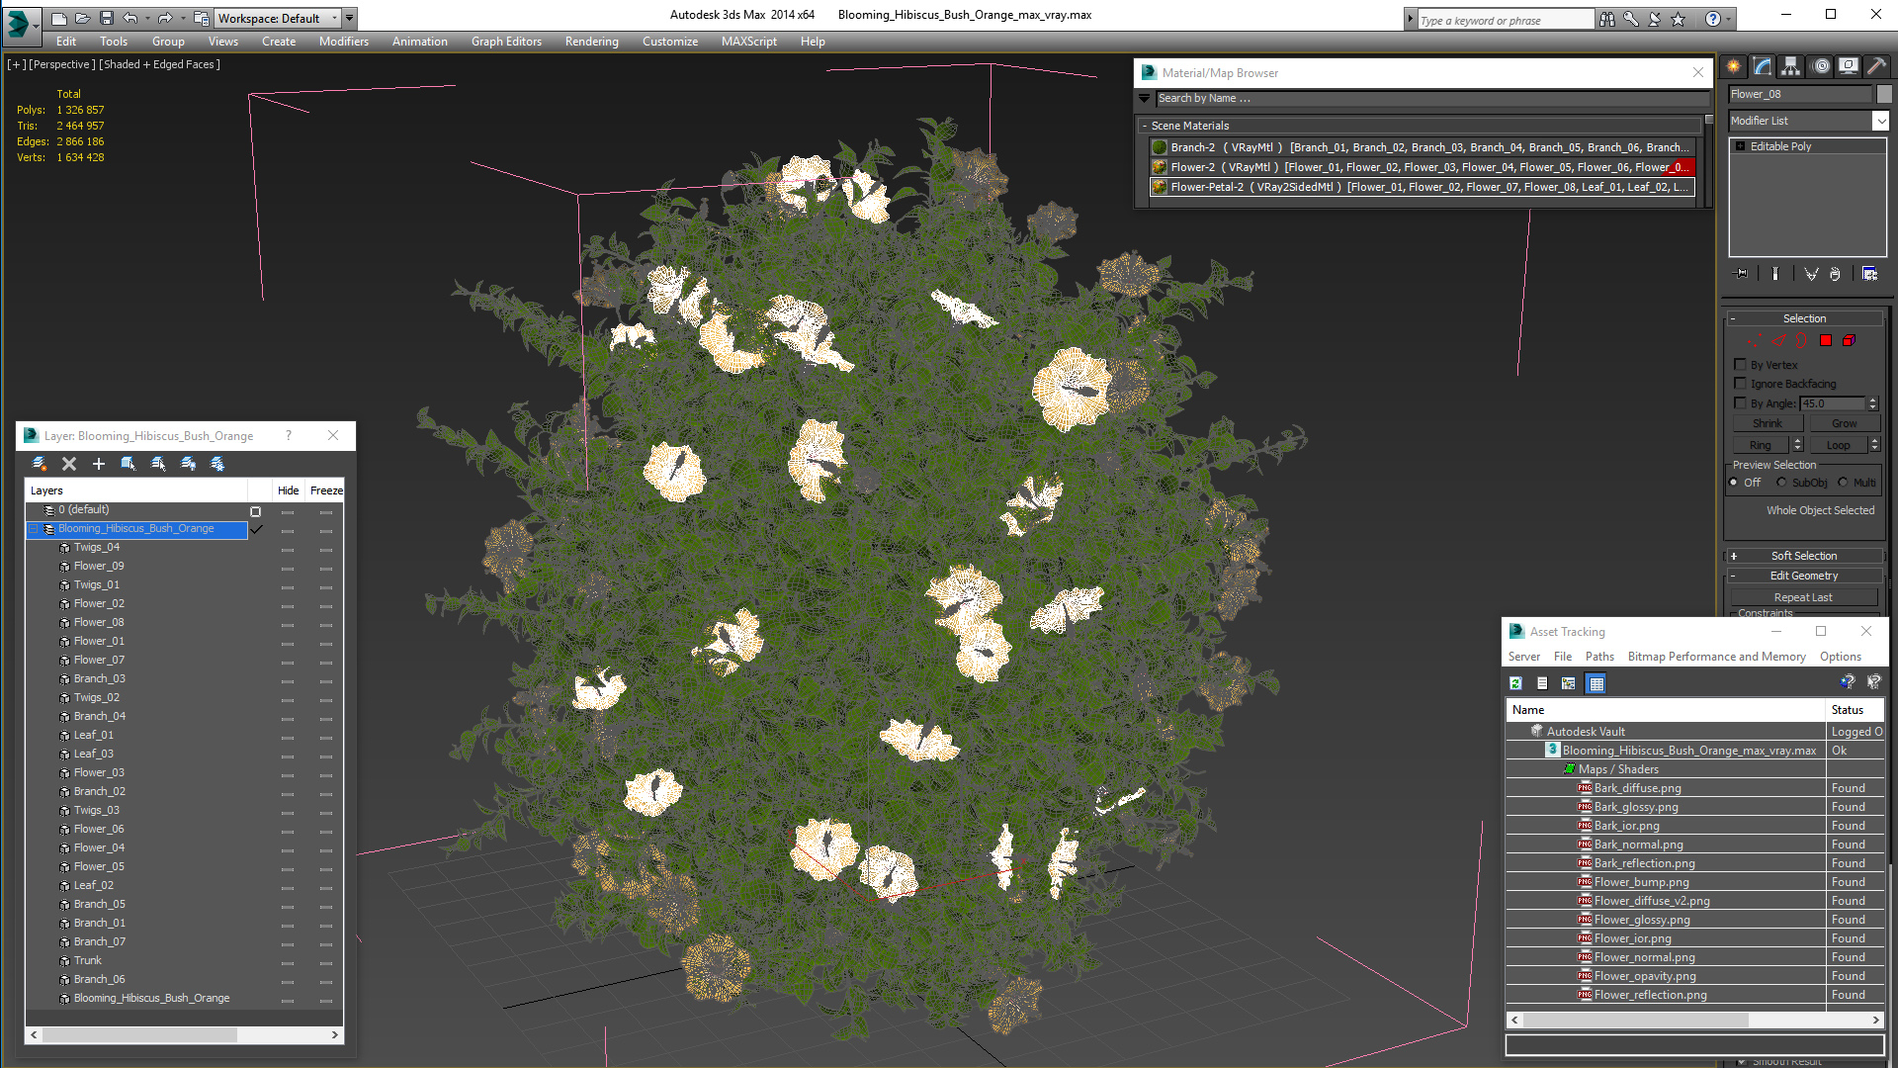Click the Open File toolbar icon
This screenshot has width=1898, height=1068.
tap(83, 18)
